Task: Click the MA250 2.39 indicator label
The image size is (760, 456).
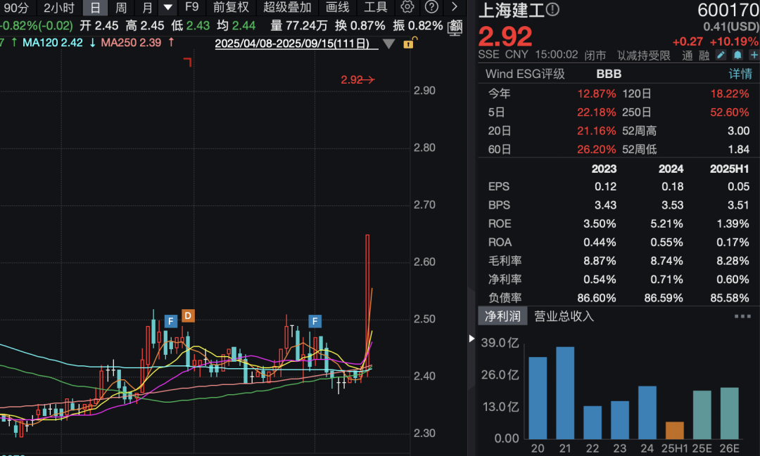Action: point(131,43)
